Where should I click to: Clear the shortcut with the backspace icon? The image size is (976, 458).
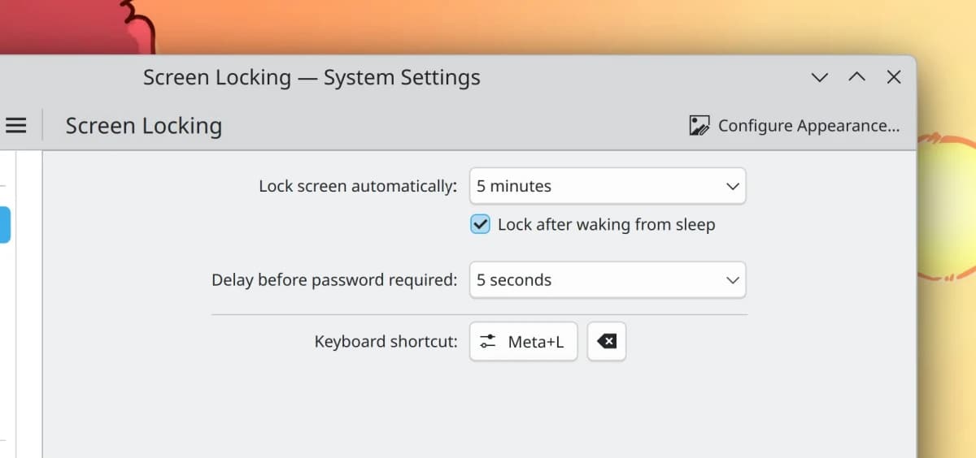[607, 342]
